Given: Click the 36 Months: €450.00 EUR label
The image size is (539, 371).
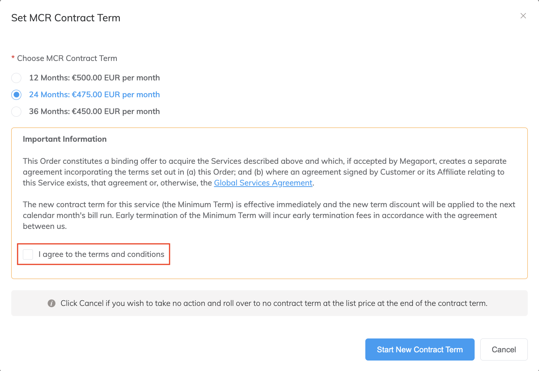Looking at the screenshot, I should coord(94,111).
